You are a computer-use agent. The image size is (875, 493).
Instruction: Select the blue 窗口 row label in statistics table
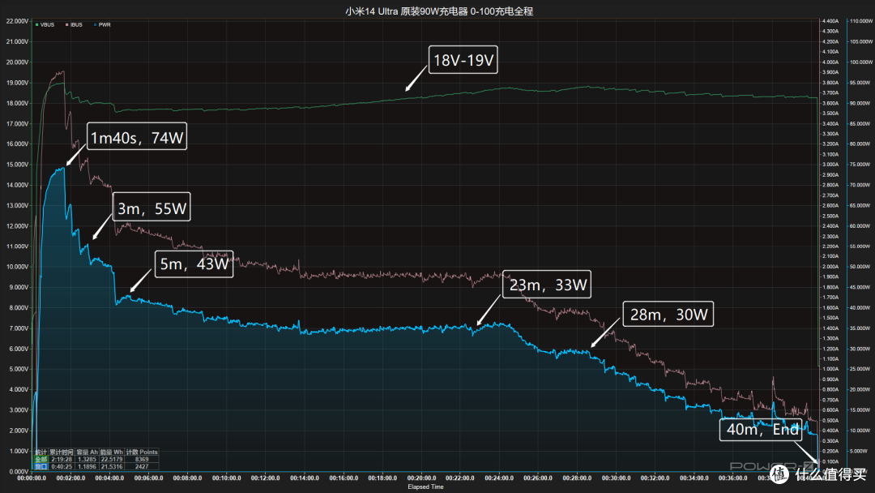[x=41, y=466]
